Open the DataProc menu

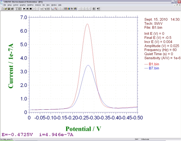[x=30, y=5]
